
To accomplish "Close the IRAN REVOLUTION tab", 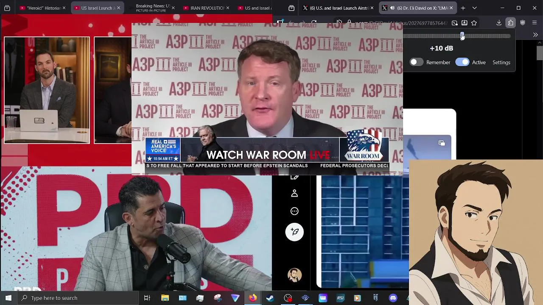I will 228,8.
